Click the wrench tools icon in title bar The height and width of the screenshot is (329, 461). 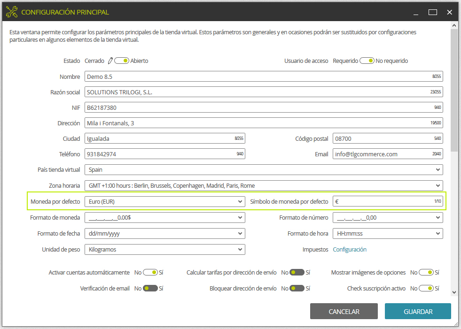point(12,12)
